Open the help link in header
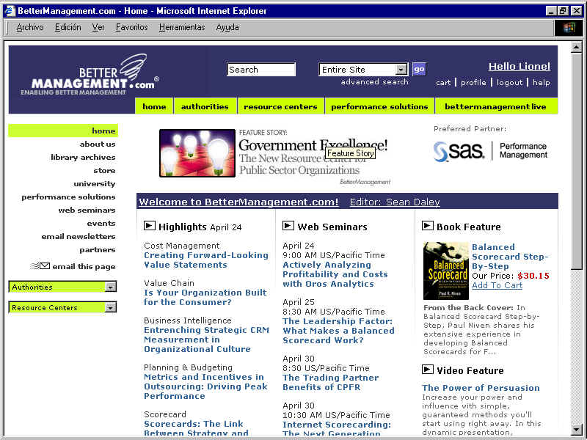This screenshot has height=440, width=587. coord(542,83)
